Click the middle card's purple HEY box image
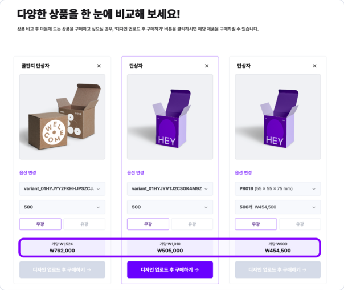The width and height of the screenshot is (344, 290). coord(170,117)
